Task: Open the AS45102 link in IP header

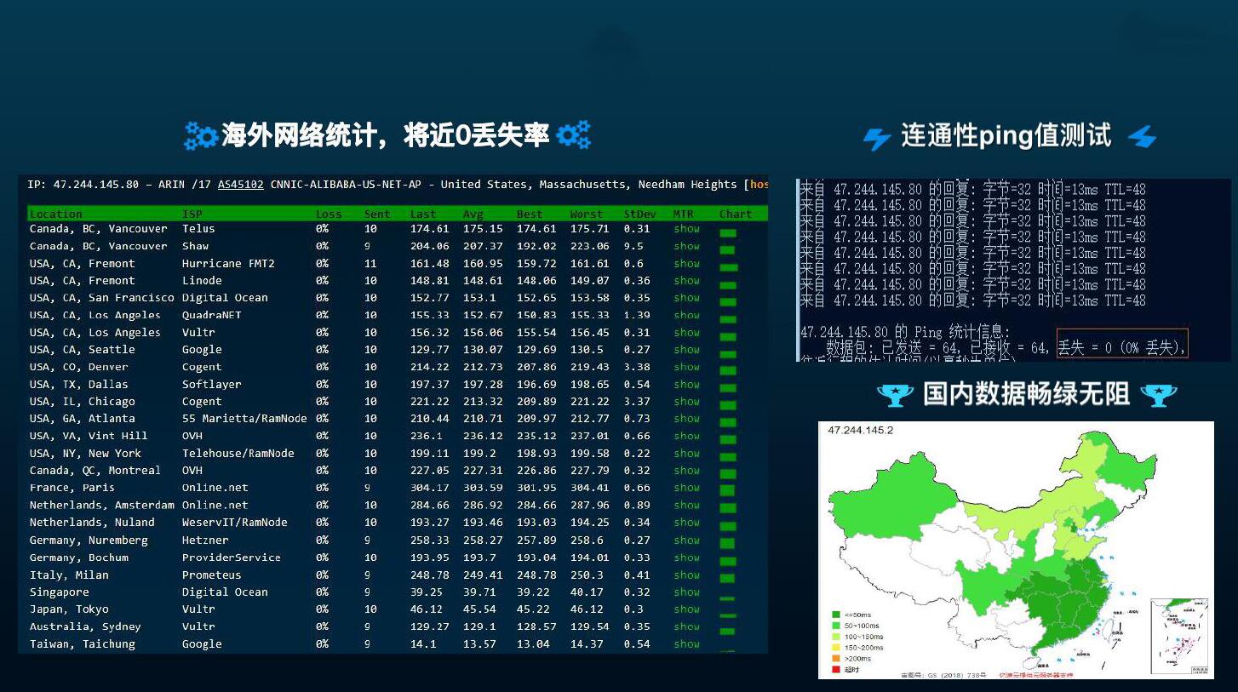Action: [241, 185]
